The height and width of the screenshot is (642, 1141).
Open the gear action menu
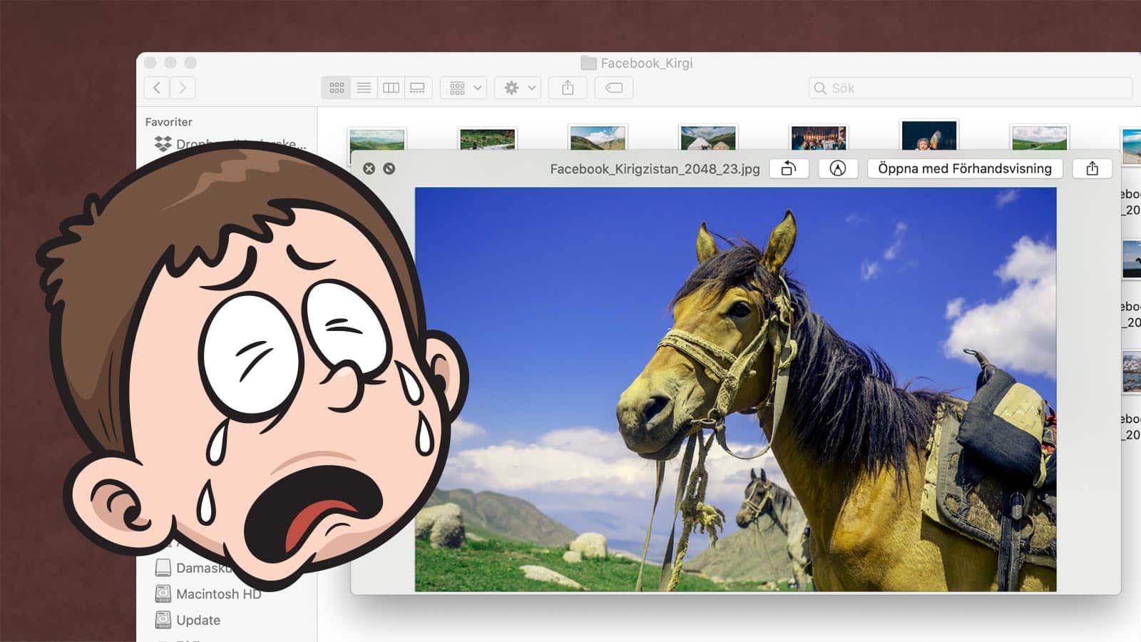pos(518,88)
